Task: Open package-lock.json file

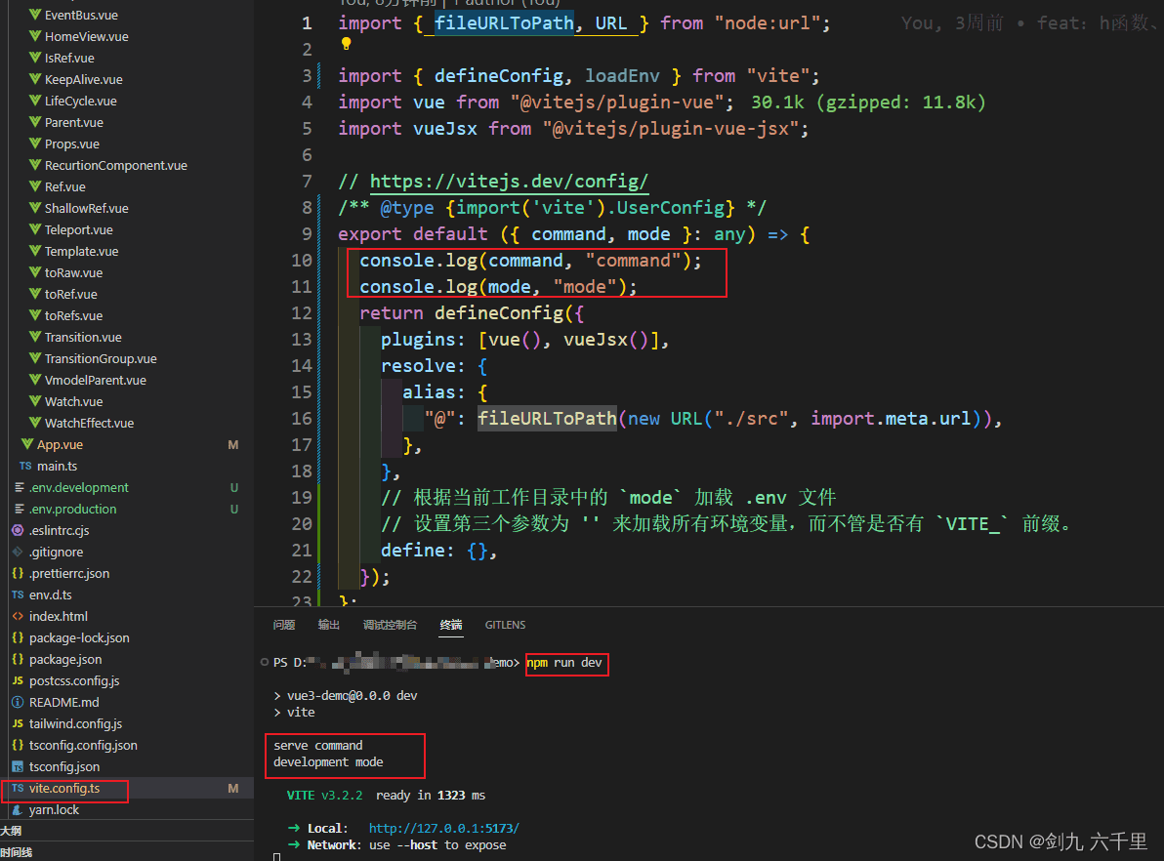Action: 79,638
